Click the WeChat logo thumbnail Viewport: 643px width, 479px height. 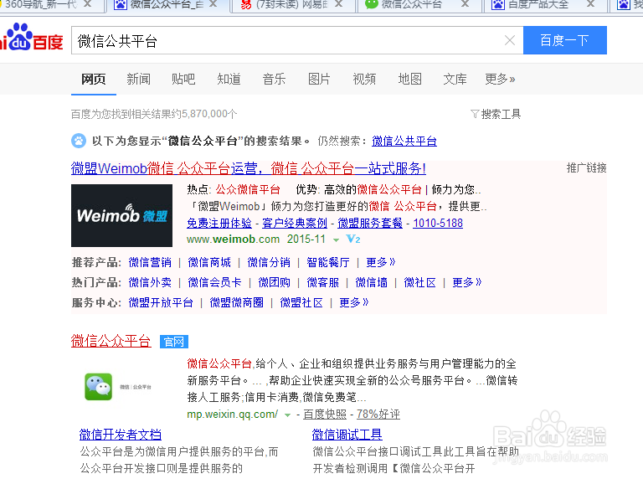pyautogui.click(x=99, y=387)
